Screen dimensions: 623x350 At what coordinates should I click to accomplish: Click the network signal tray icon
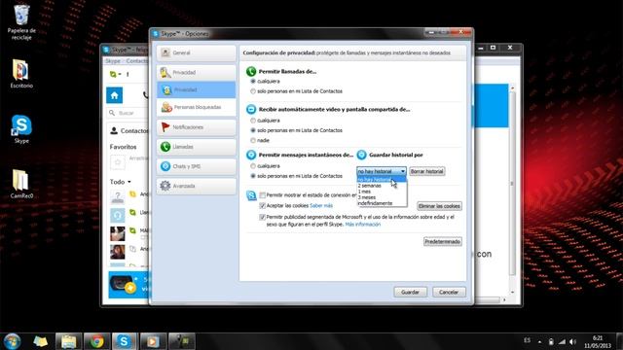(x=562, y=341)
